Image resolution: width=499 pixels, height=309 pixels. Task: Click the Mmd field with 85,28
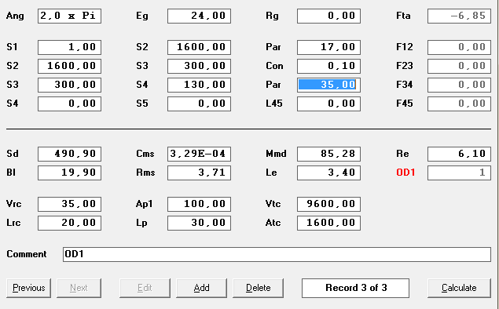328,154
